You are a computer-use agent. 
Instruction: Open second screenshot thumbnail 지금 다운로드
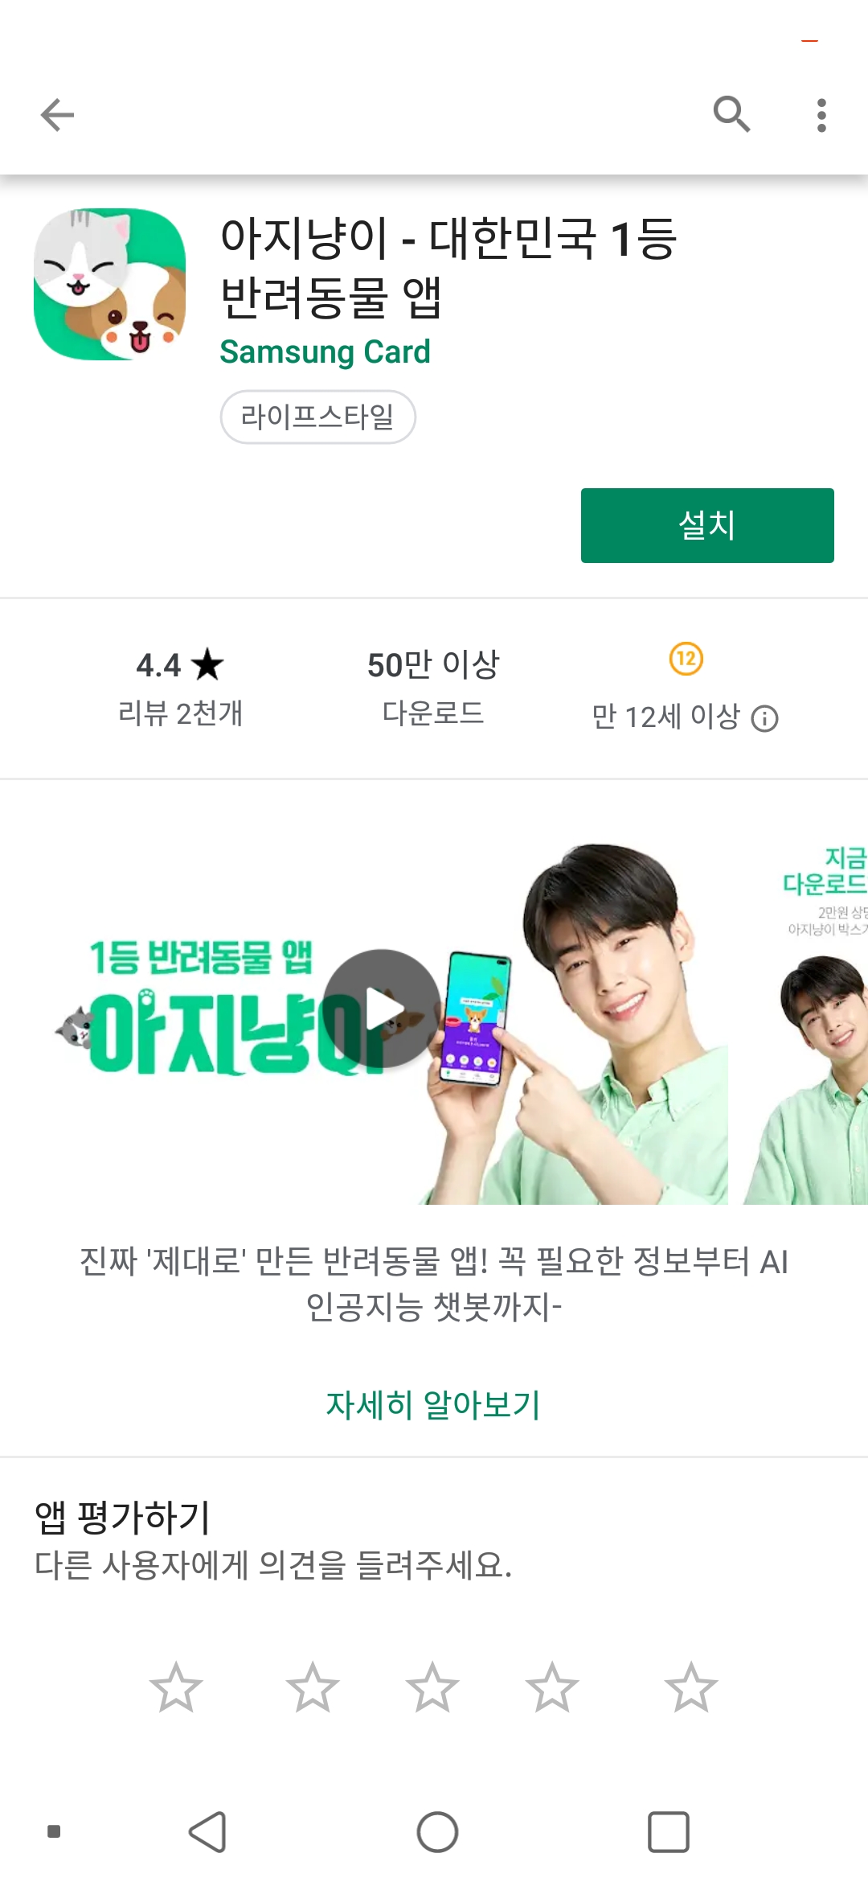805,1022
